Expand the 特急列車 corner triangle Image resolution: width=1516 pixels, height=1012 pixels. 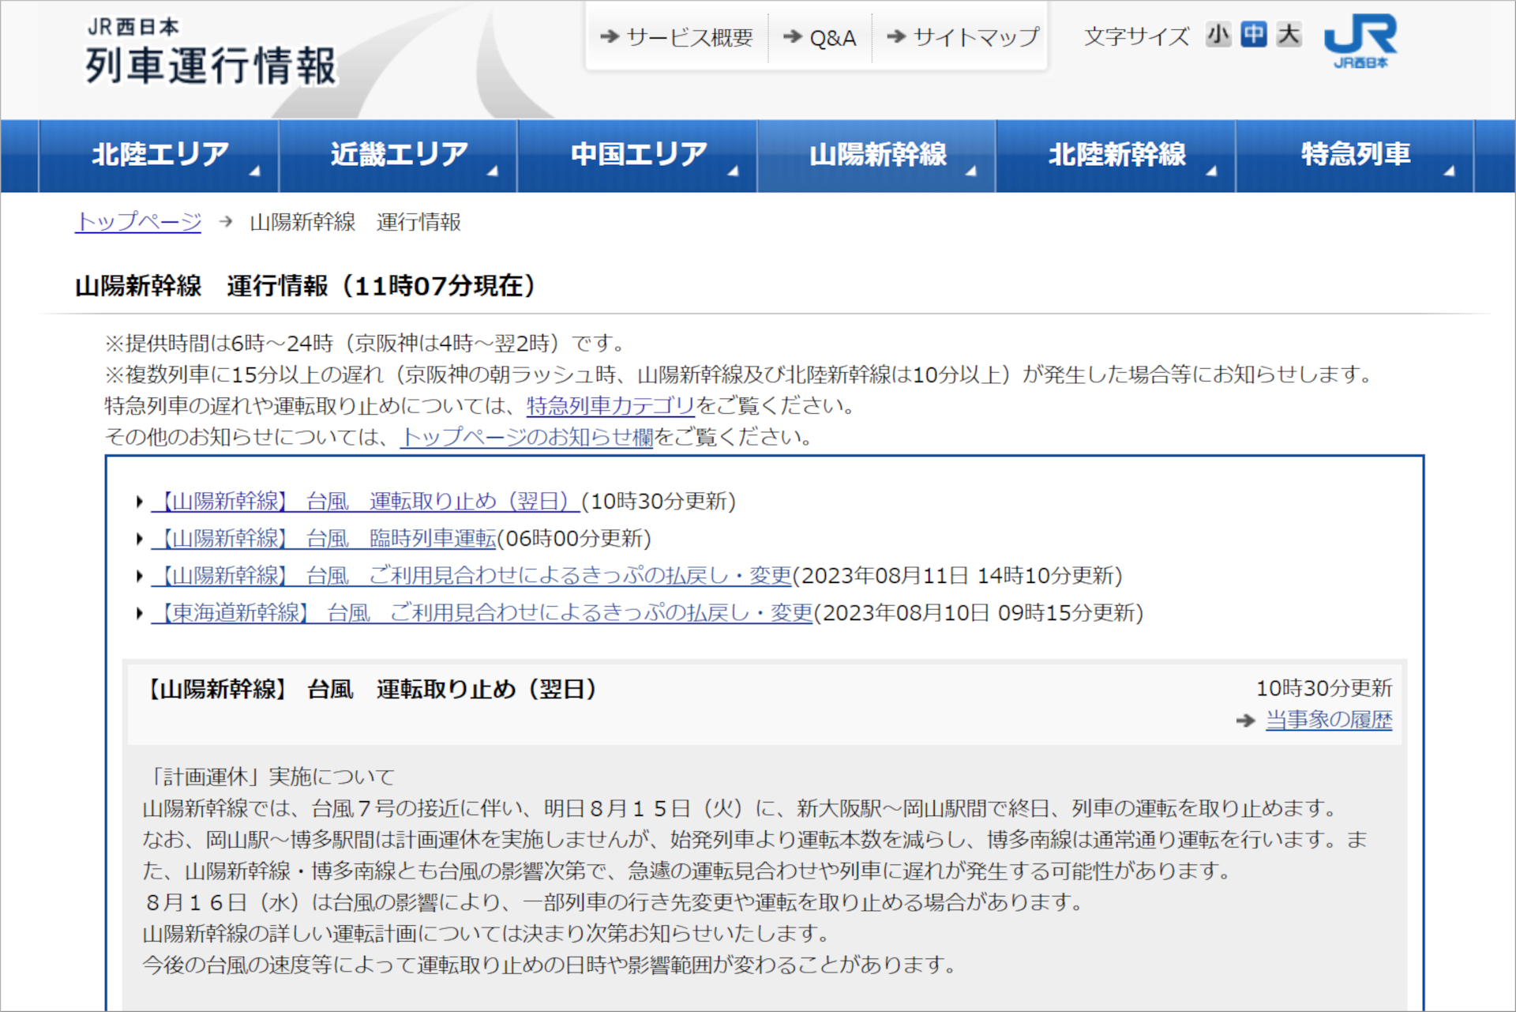1450,171
